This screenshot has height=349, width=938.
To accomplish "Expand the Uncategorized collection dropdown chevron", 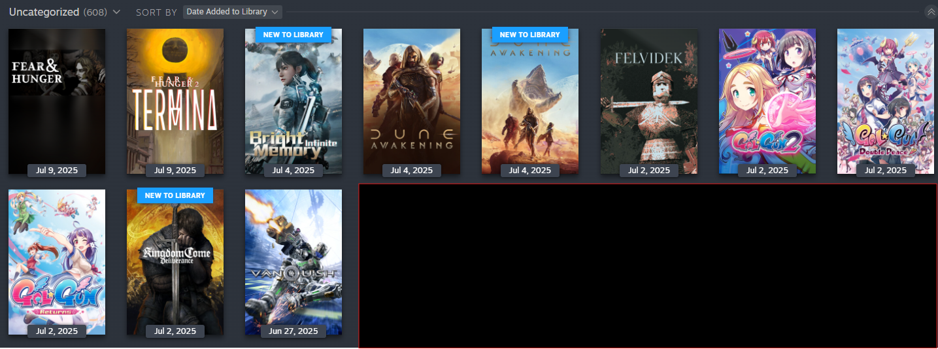I will tap(116, 12).
